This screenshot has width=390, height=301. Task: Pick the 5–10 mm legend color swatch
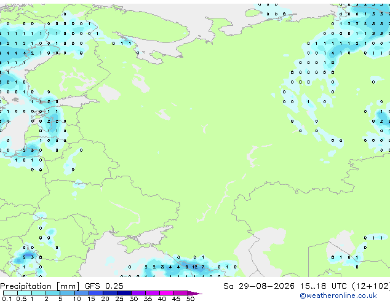click(67, 293)
